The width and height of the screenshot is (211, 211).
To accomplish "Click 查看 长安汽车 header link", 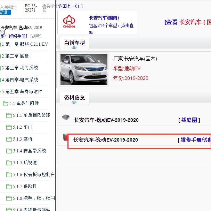I will click(188, 22).
